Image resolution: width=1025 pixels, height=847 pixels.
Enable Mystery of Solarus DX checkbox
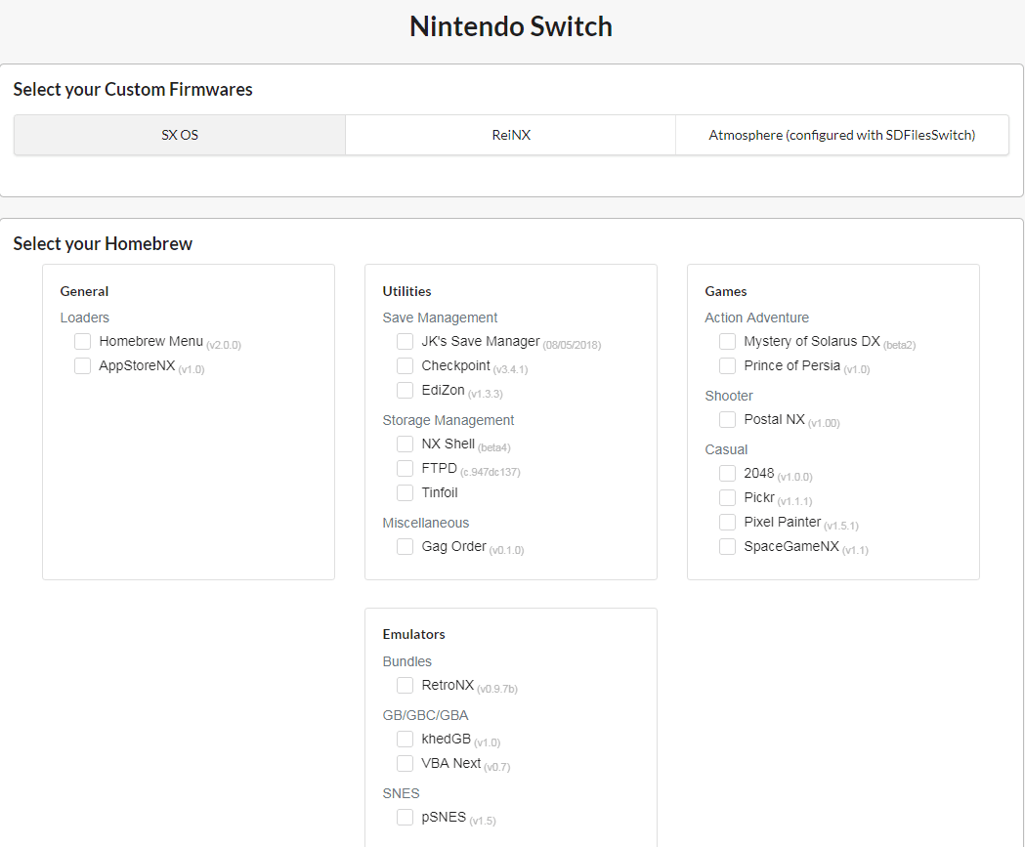pyautogui.click(x=727, y=341)
